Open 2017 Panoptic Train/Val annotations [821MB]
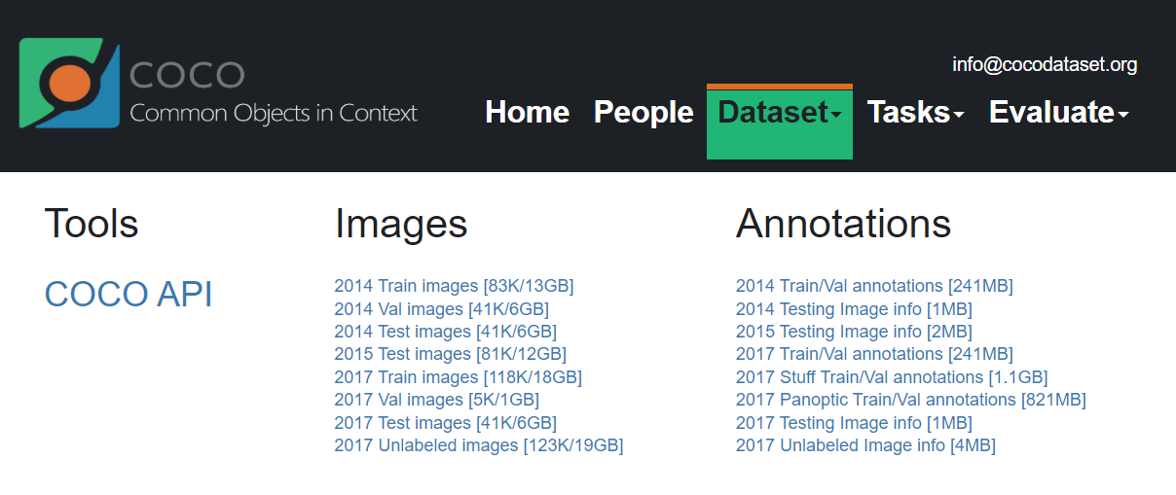This screenshot has height=495, width=1176. (x=910, y=400)
